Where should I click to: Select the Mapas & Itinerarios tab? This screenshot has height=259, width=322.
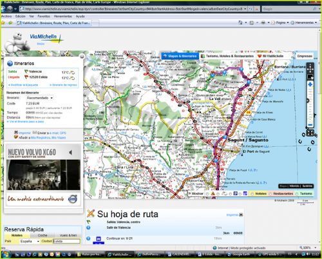pyautogui.click(x=180, y=56)
